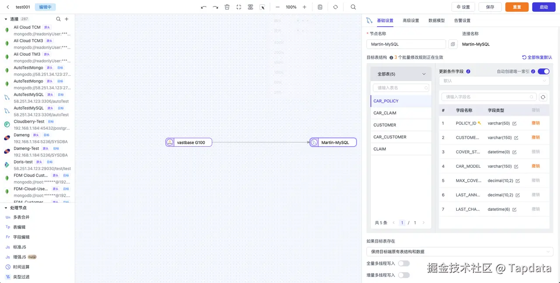Open the 如果目标表存在 dropdown

(x=460, y=251)
